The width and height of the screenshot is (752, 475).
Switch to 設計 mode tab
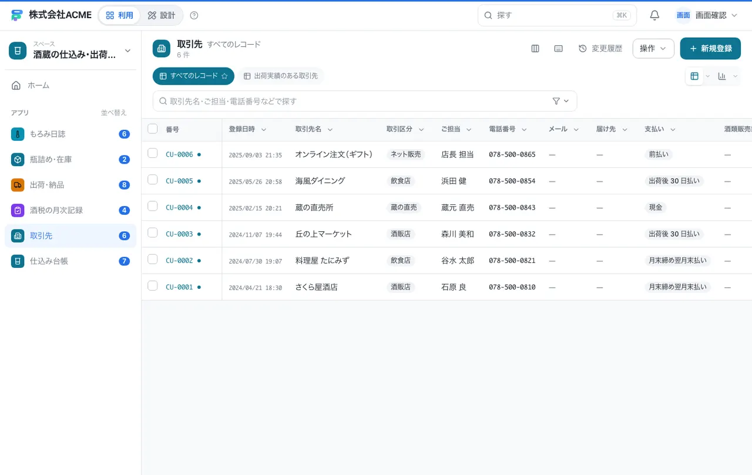[162, 15]
